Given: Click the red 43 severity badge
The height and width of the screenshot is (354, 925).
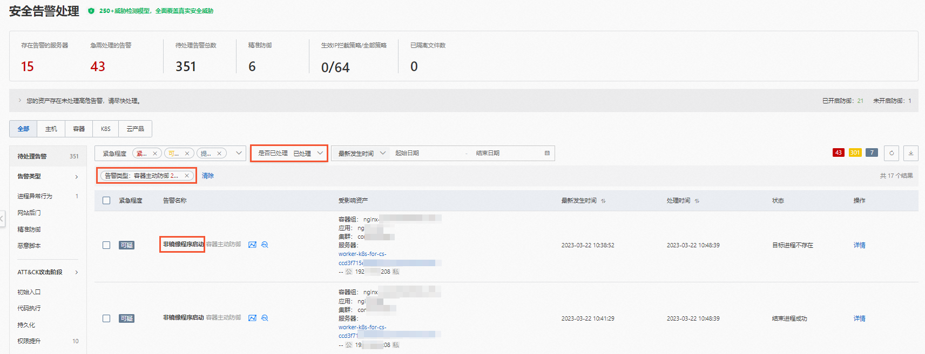Looking at the screenshot, I should [838, 152].
